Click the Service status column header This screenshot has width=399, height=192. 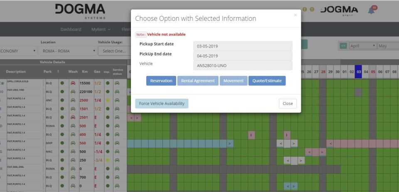tap(118, 72)
